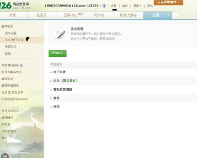The image size is (217, 158).
Task: Click the phone icon beside the account address
Action: pos(104,6)
